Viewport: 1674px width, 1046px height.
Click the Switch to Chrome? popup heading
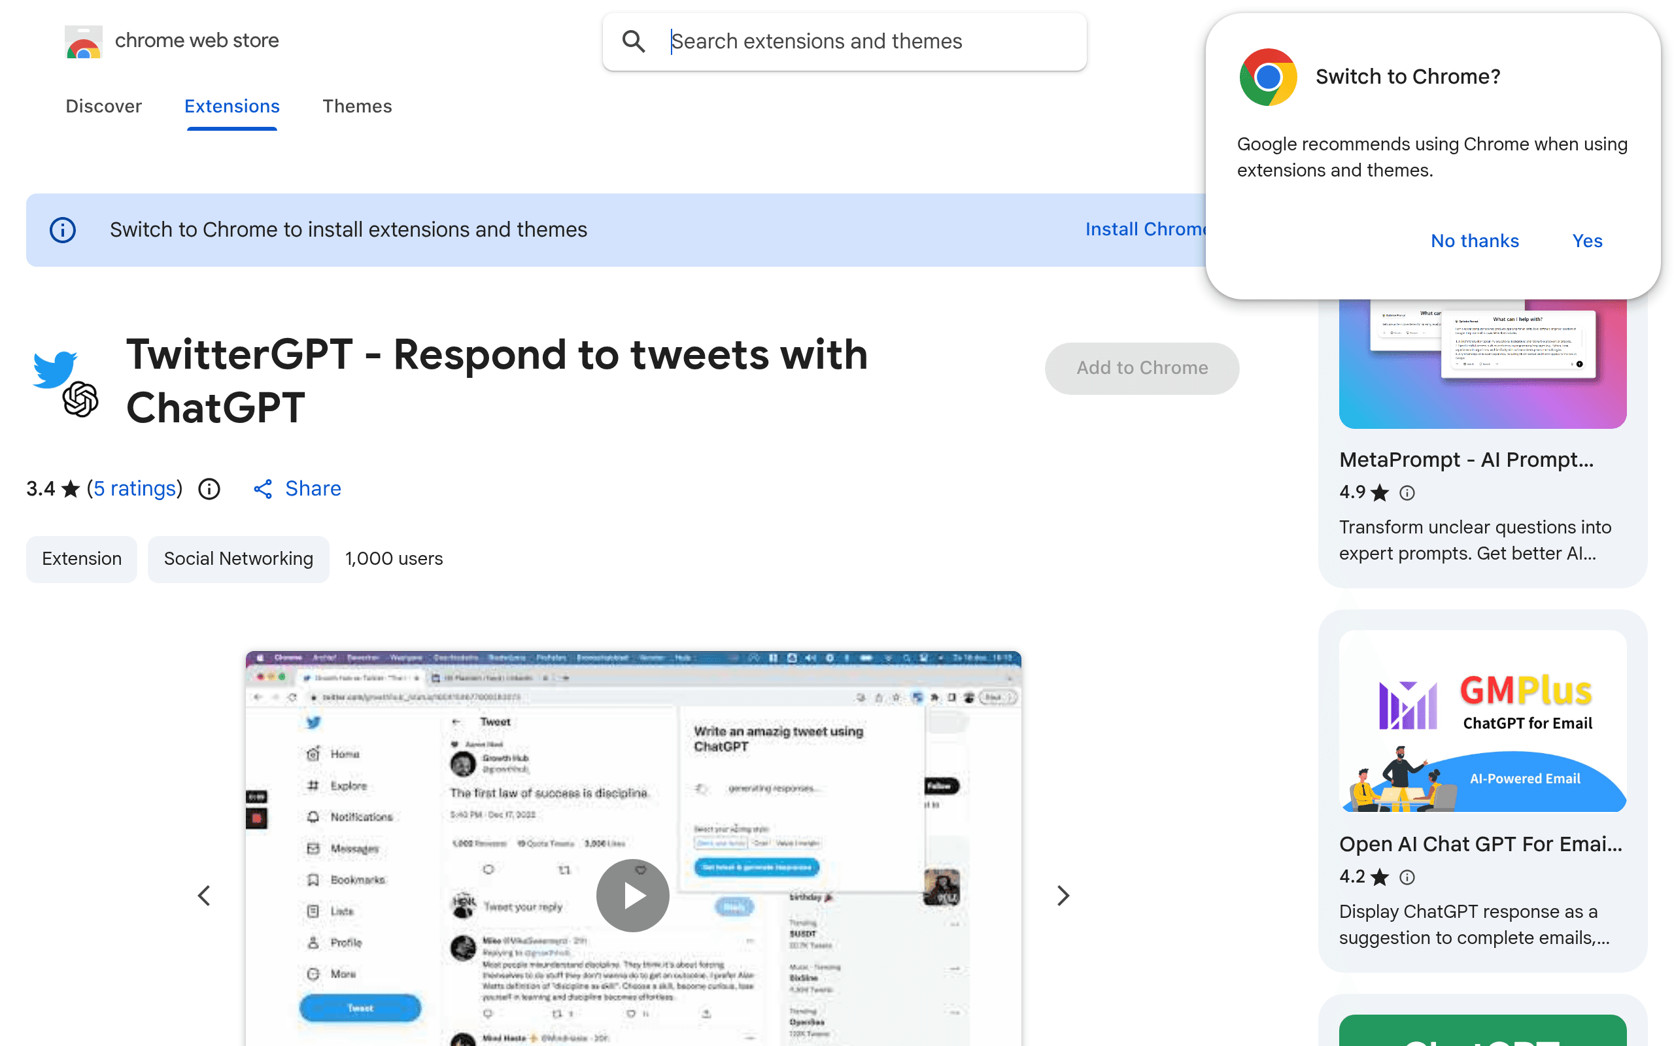click(1408, 76)
